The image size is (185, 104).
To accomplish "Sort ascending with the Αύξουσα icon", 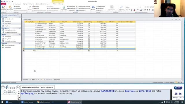I will (x=33, y=6).
